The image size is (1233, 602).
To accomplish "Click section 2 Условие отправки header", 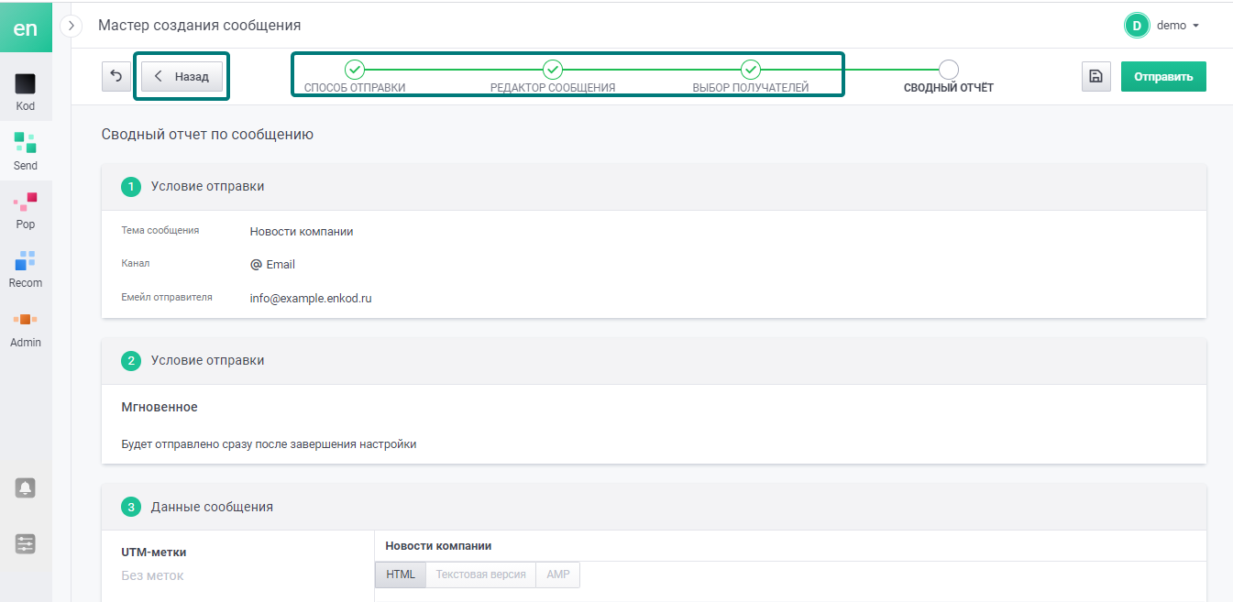I will pos(654,361).
